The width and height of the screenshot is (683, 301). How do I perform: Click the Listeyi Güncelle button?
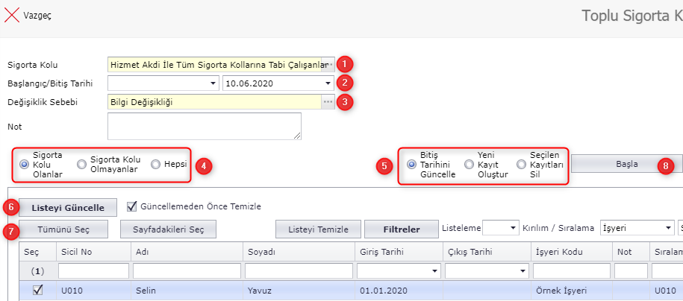coord(68,206)
